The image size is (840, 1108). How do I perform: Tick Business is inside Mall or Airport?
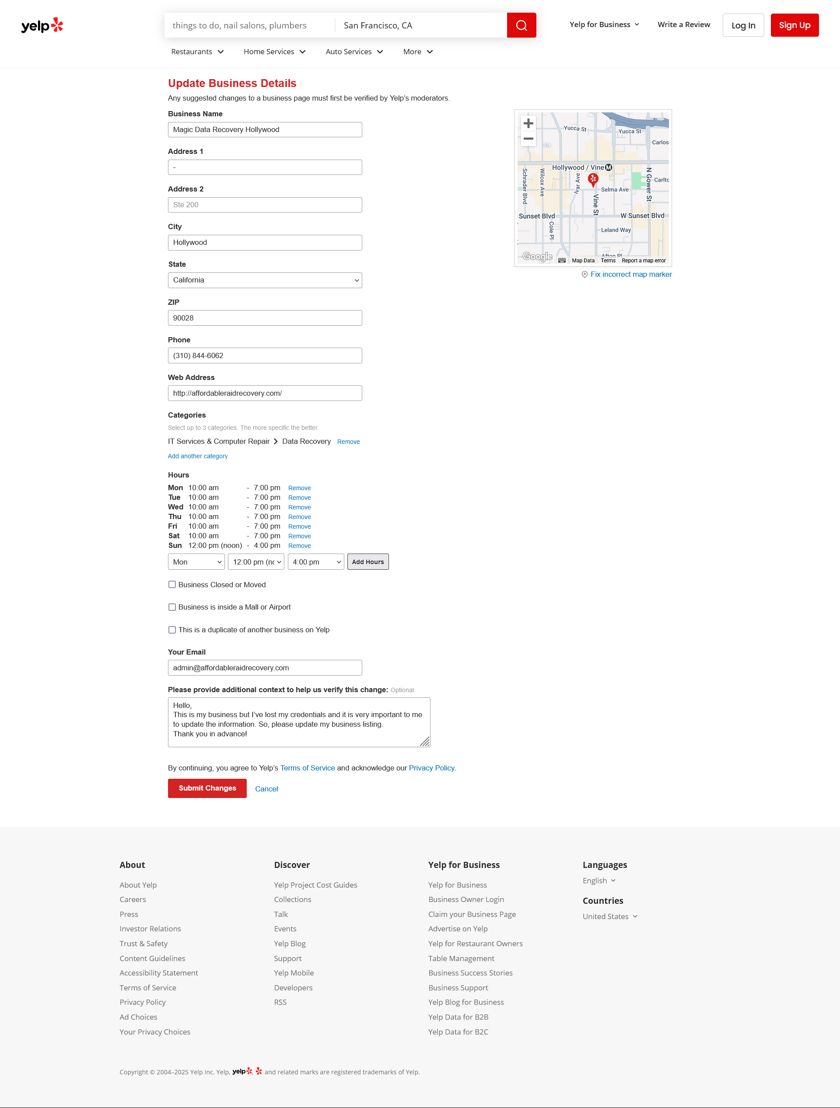[172, 607]
